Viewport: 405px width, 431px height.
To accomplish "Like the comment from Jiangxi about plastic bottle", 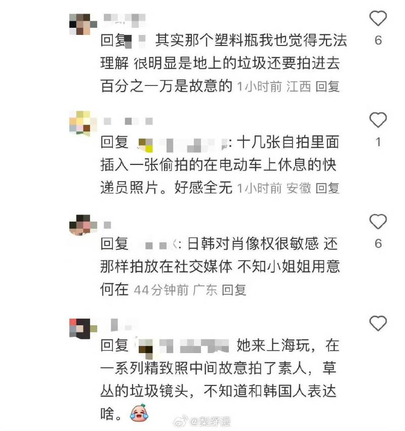I will [378, 18].
